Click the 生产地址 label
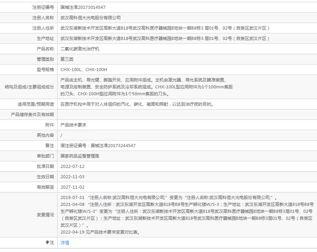The image size is (317, 252). [x=45, y=38]
